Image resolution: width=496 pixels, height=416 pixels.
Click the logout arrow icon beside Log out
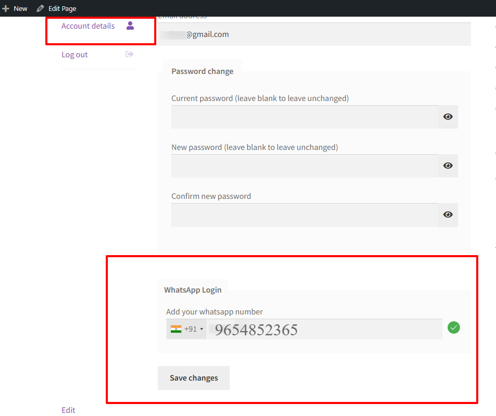tap(130, 54)
